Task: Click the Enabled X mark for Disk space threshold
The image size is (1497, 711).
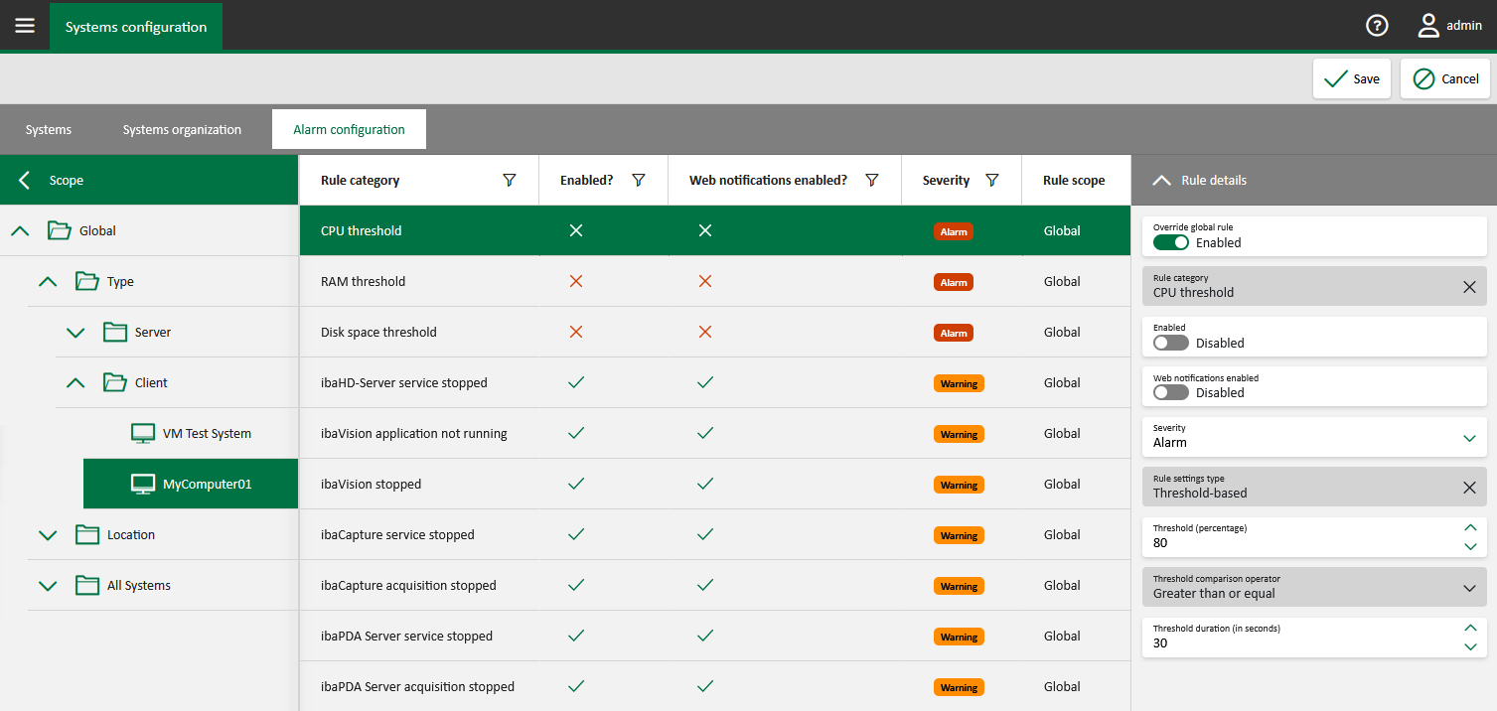Action: coord(575,332)
